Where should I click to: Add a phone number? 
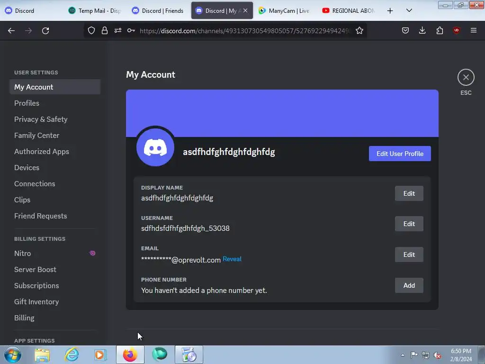[409, 285]
